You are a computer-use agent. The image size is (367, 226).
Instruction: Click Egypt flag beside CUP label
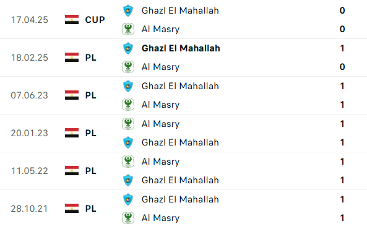click(x=72, y=20)
